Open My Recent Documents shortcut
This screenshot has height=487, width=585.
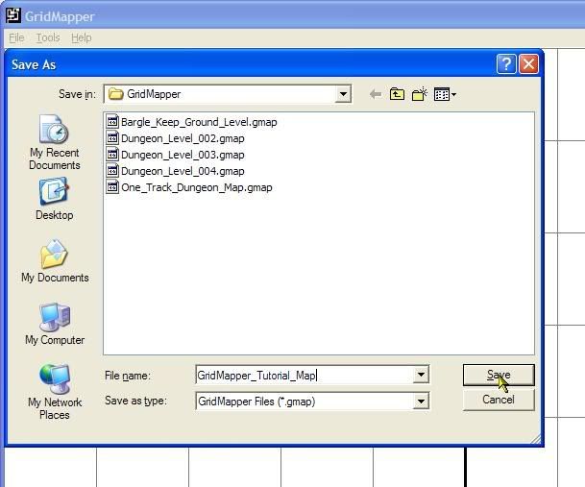click(x=55, y=142)
